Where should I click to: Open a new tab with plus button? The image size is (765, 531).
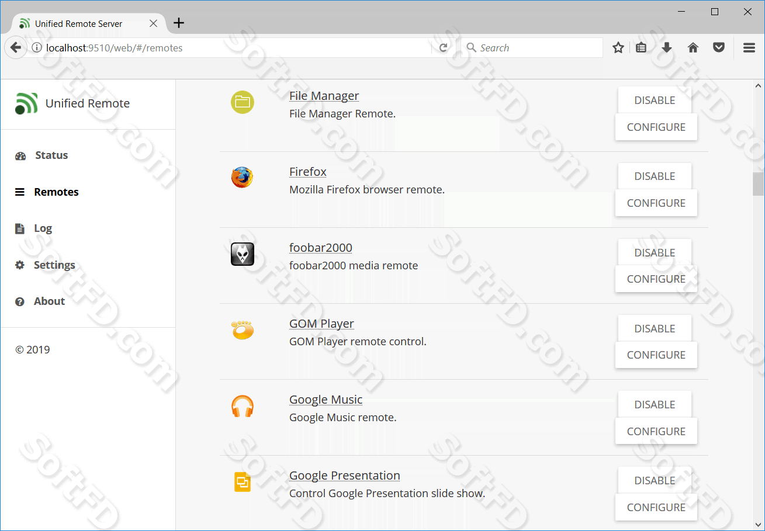tap(179, 23)
